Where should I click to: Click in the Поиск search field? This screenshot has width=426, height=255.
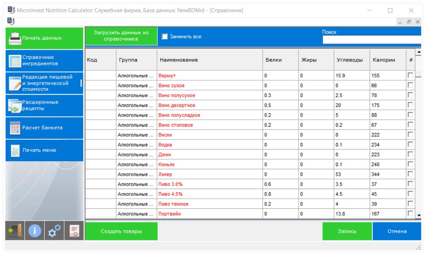point(371,40)
